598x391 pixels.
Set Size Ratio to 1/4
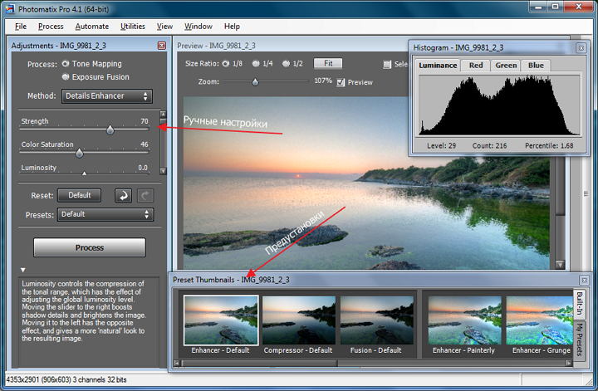(x=255, y=63)
